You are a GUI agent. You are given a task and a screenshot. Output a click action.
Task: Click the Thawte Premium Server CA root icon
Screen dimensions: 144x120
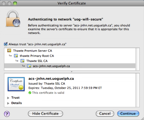[x=9, y=50]
